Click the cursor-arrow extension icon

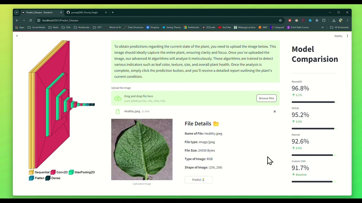point(317,20)
